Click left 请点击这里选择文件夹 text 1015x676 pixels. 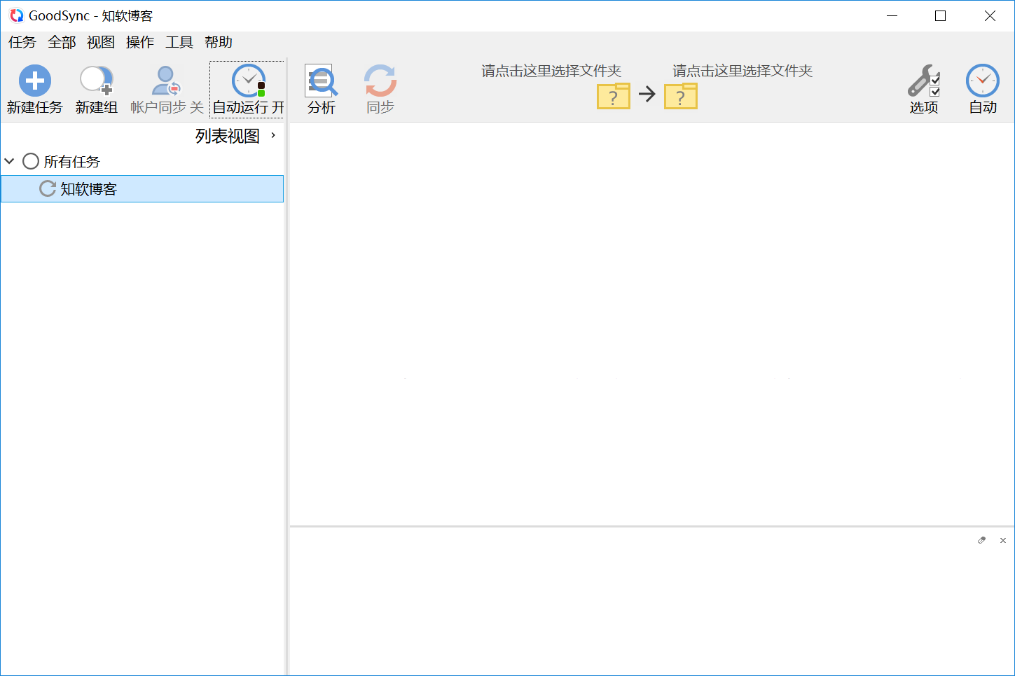click(551, 71)
